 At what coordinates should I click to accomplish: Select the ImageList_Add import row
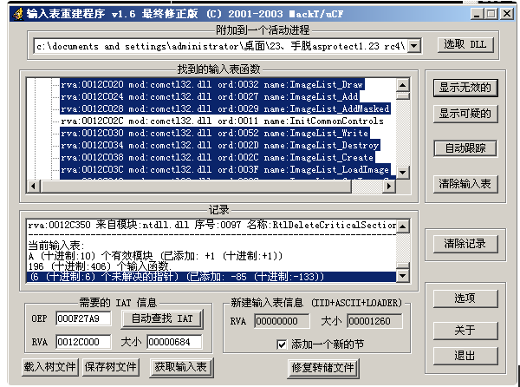[x=210, y=96]
